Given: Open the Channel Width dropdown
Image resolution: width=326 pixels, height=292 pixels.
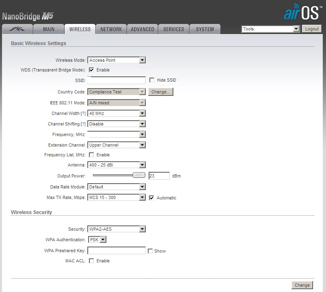Looking at the screenshot, I should point(117,113).
